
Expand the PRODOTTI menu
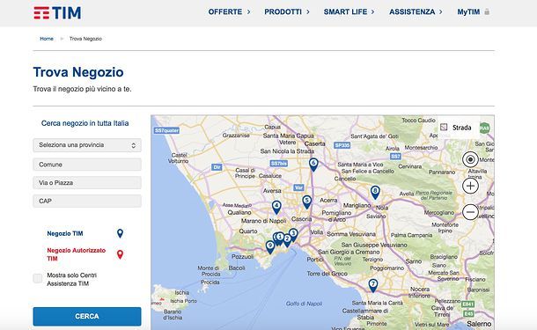[x=287, y=12]
